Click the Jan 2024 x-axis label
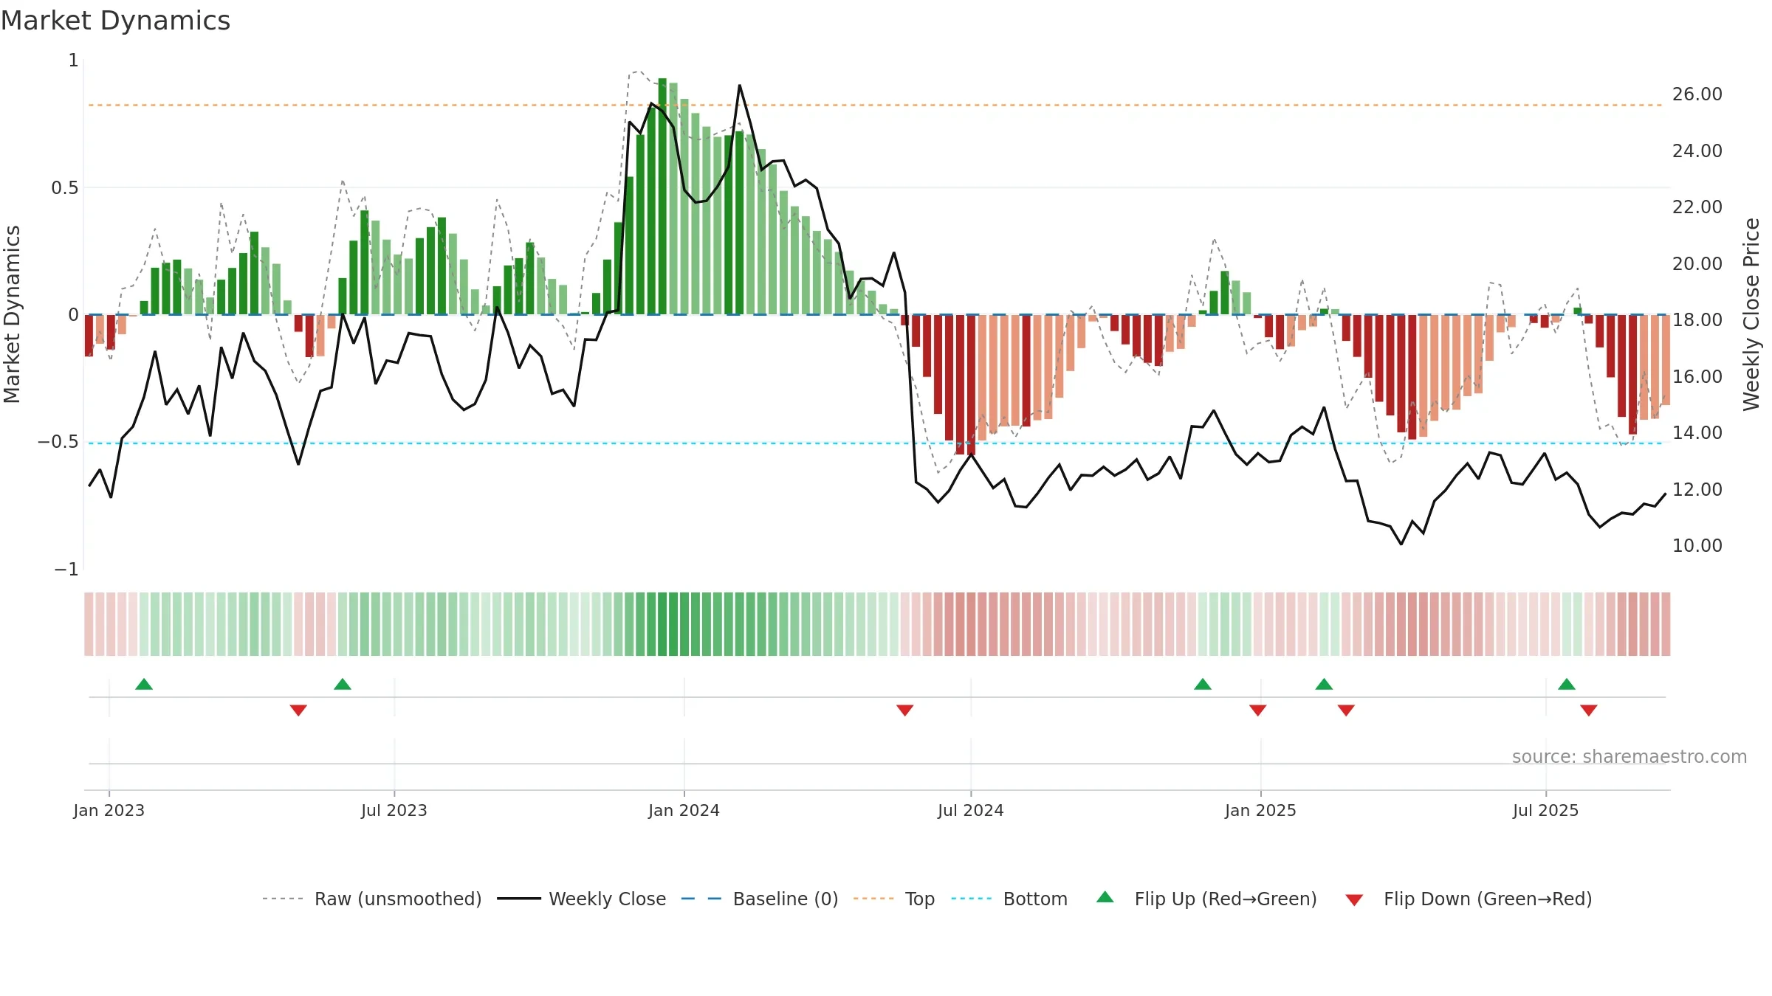The height and width of the screenshot is (996, 1772). [x=684, y=810]
